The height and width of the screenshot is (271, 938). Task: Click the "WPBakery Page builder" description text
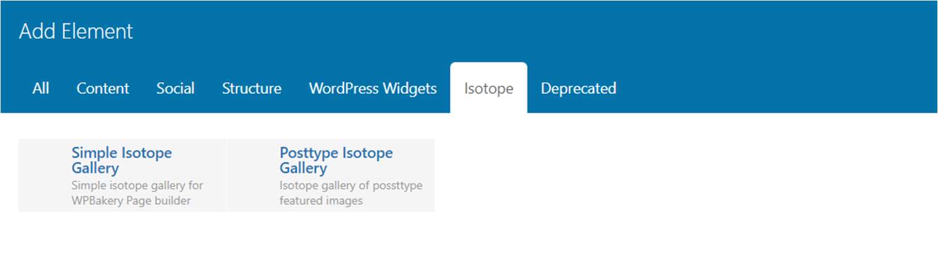point(131,201)
